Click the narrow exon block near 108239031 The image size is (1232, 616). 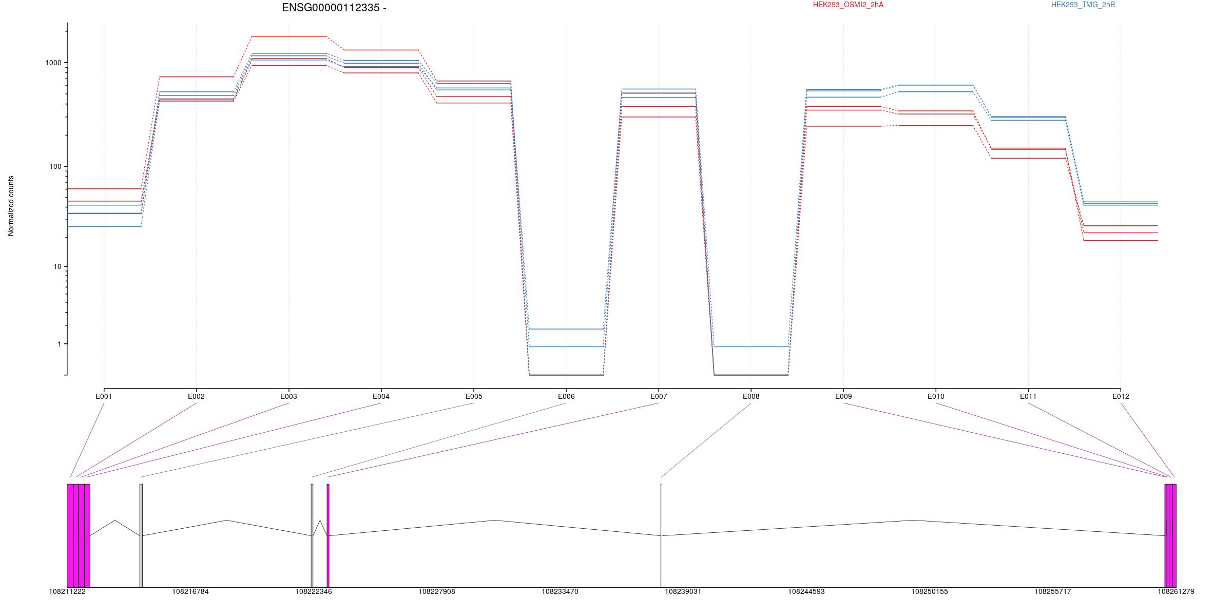[661, 535]
